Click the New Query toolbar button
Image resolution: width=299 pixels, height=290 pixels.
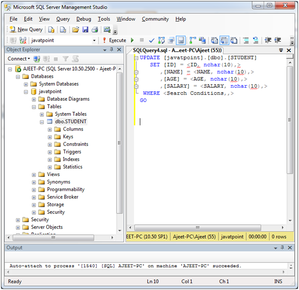click(x=26, y=29)
